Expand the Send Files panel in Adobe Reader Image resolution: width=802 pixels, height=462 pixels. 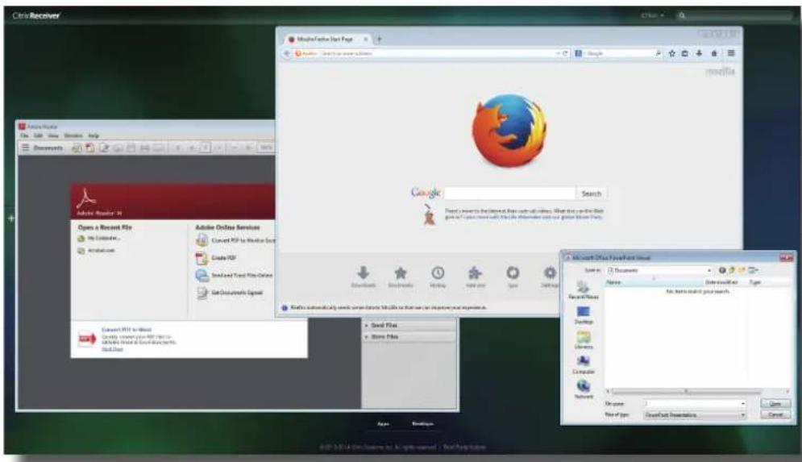[409, 326]
